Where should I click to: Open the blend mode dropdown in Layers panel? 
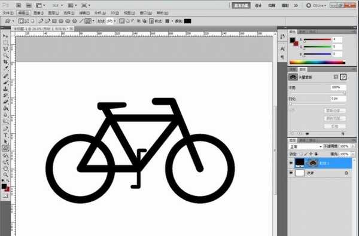click(x=305, y=146)
